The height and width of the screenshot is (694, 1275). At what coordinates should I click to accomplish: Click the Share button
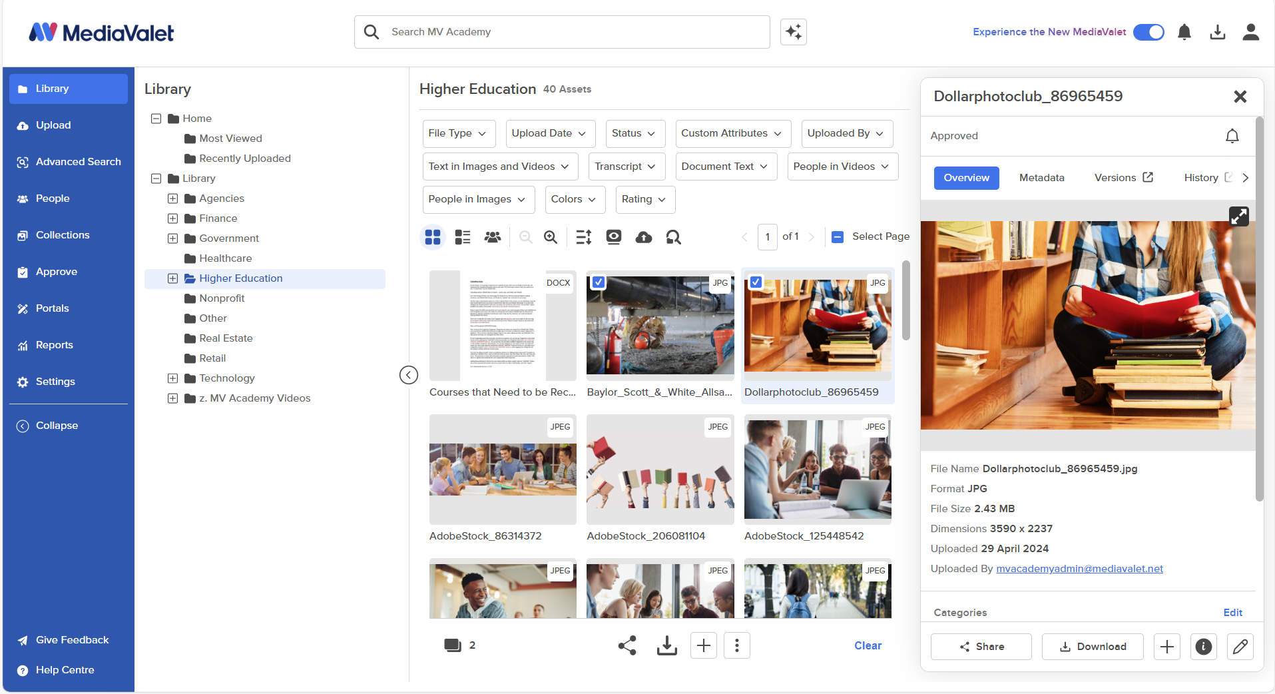point(981,647)
